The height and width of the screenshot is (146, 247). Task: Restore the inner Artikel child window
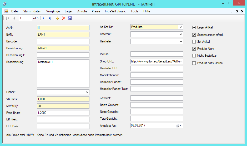tap(237, 11)
